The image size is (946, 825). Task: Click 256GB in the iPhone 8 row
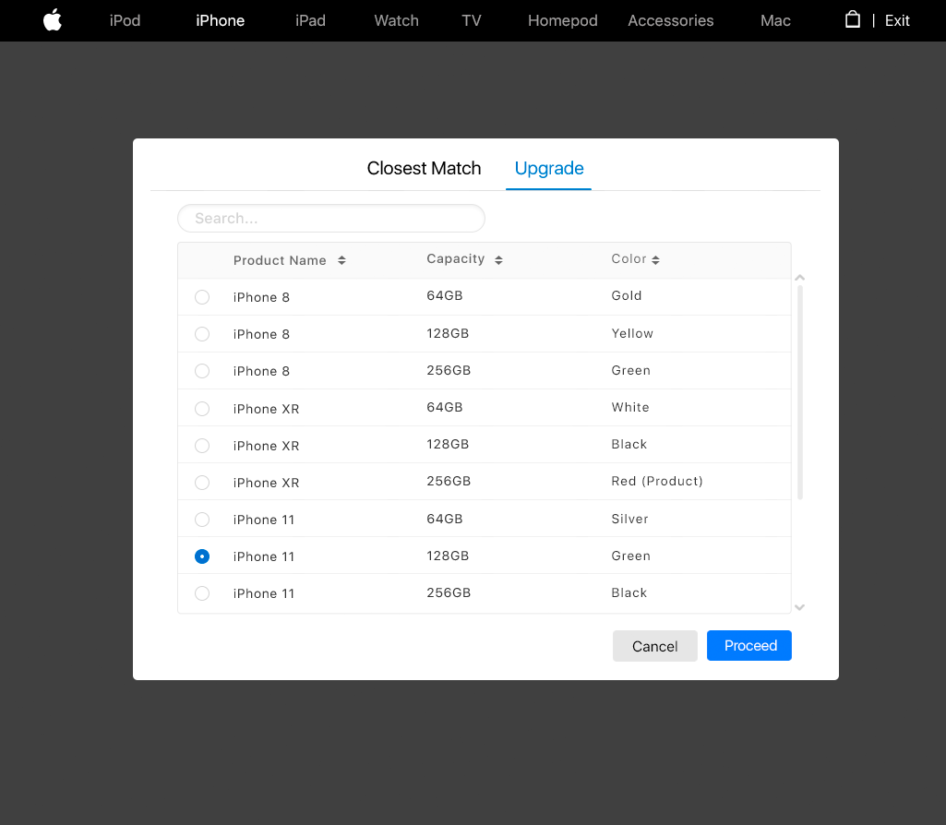[449, 370]
